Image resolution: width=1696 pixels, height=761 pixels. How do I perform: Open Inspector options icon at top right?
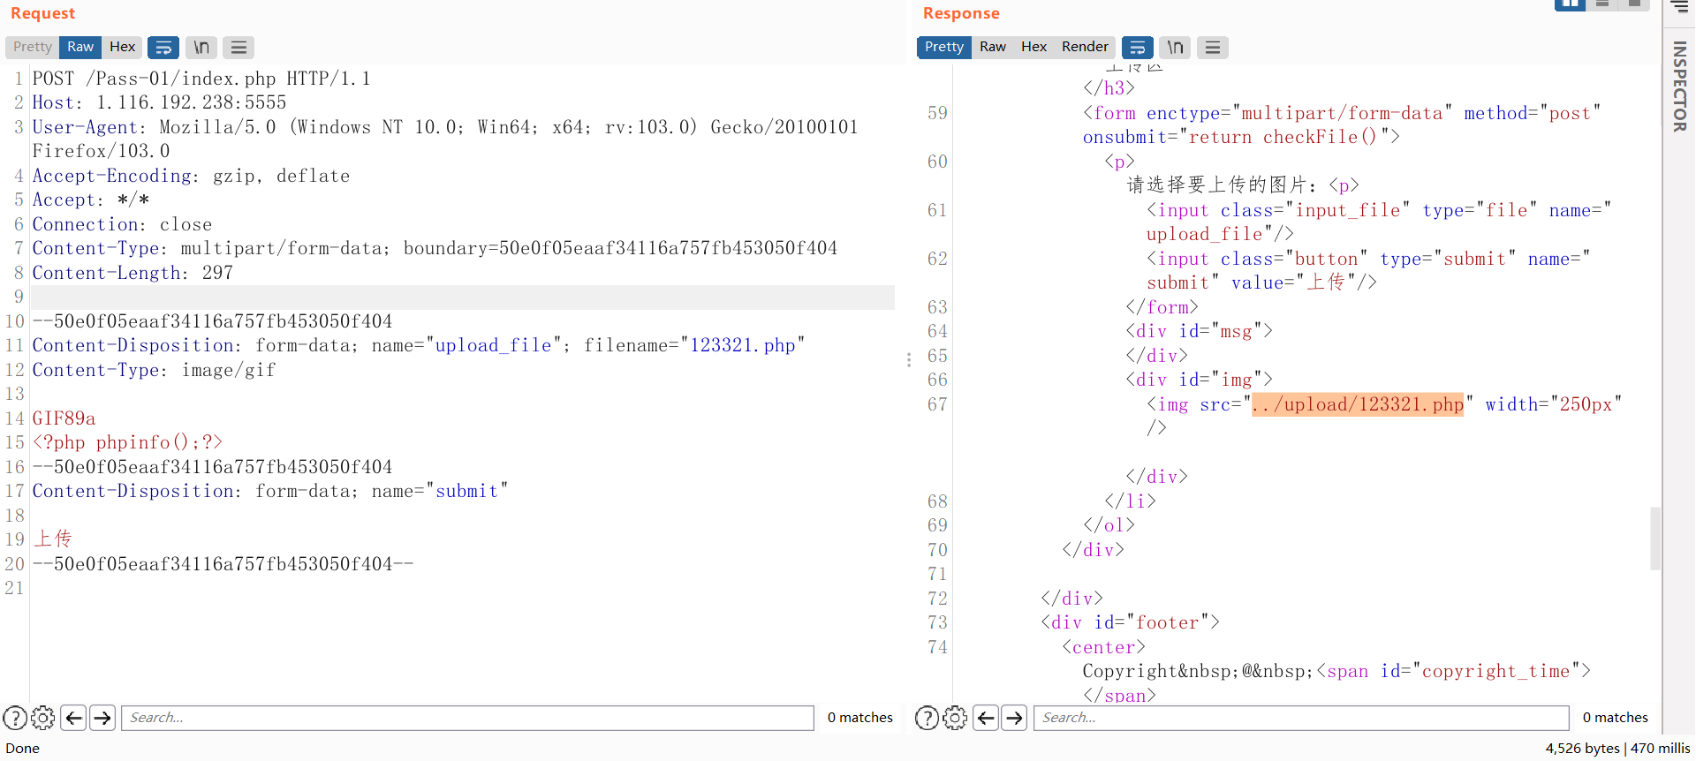[1679, 6]
